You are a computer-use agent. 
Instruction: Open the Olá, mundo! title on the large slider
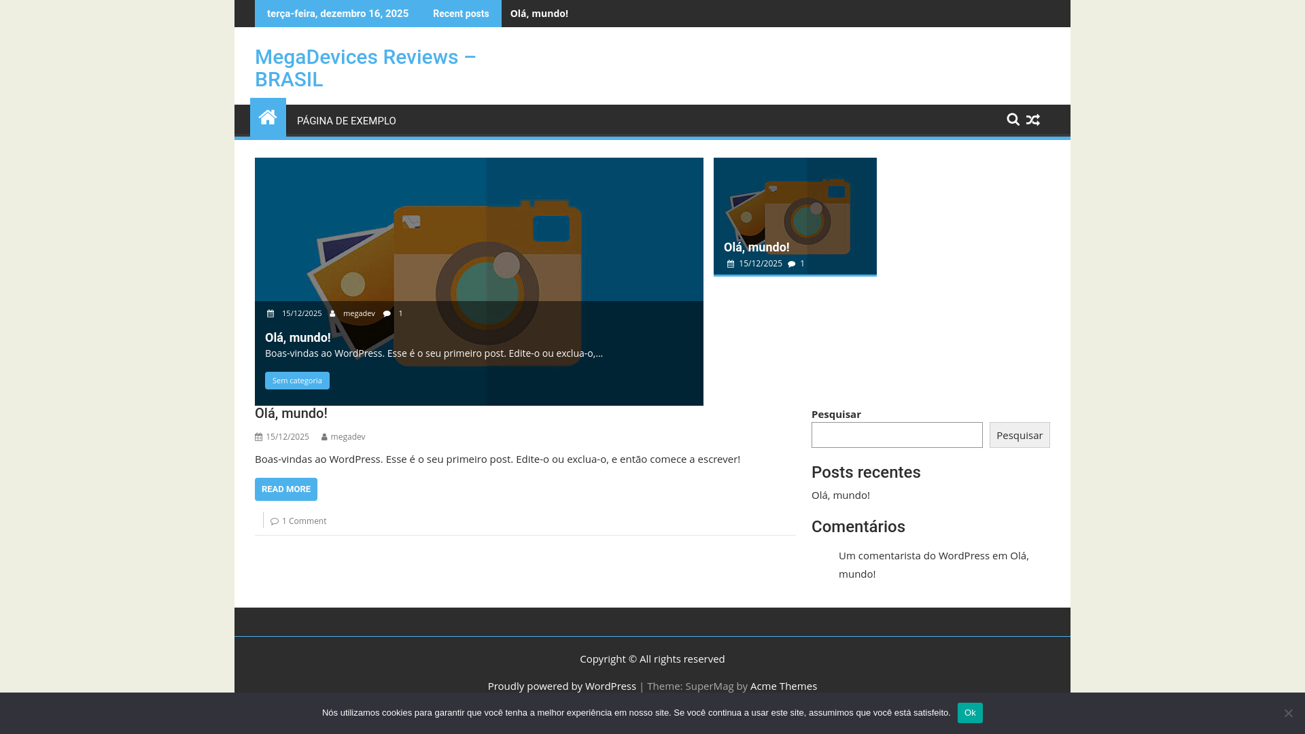[x=298, y=338]
